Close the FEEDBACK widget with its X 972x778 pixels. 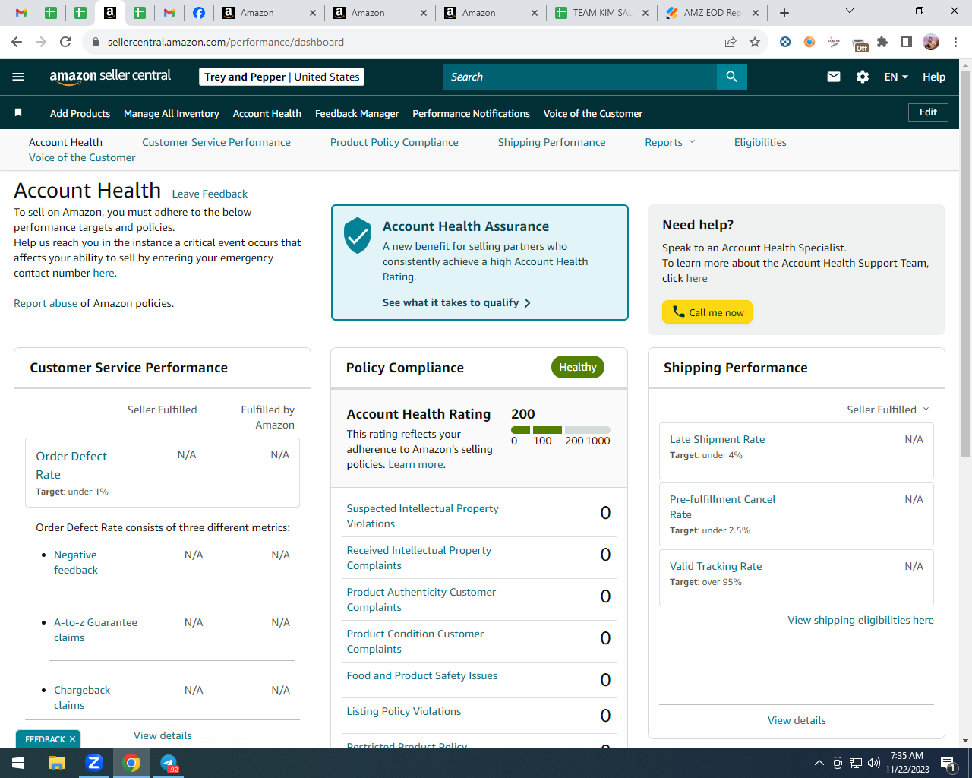point(73,739)
